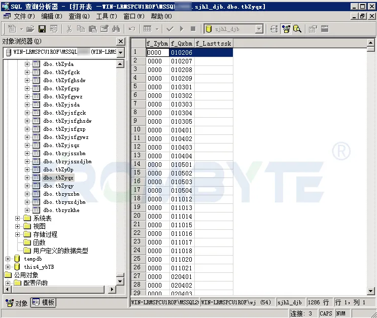Click the Cut scissors icon in toolbar
Image resolution: width=377 pixels, height=318 pixels.
[69, 29]
